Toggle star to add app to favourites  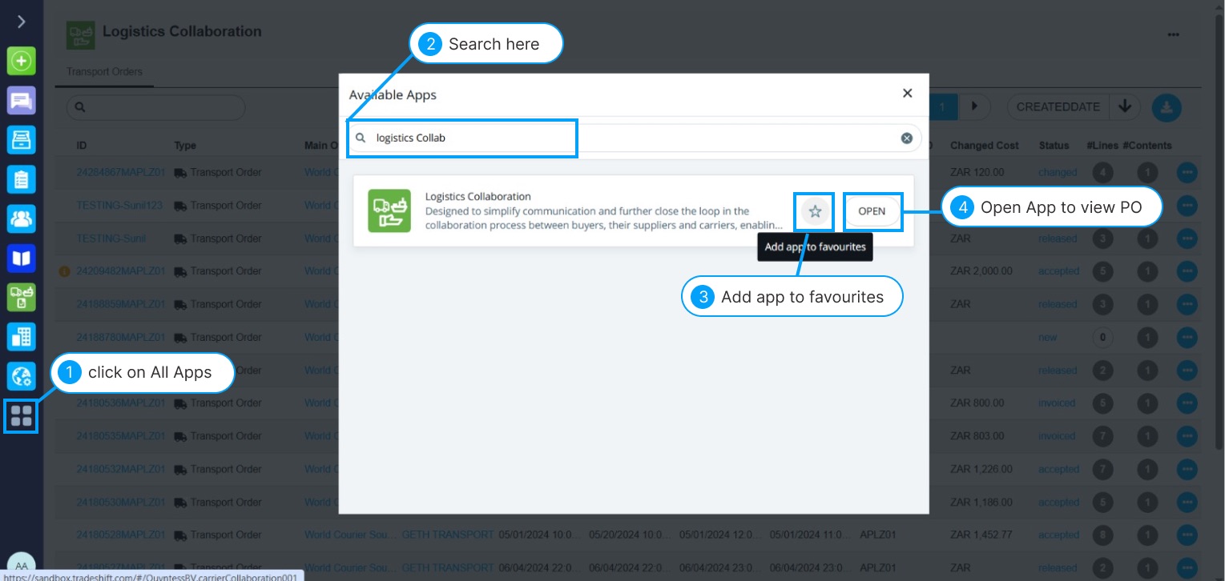point(815,211)
